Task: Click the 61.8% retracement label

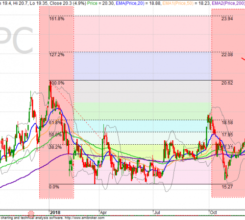Action: [55, 122]
